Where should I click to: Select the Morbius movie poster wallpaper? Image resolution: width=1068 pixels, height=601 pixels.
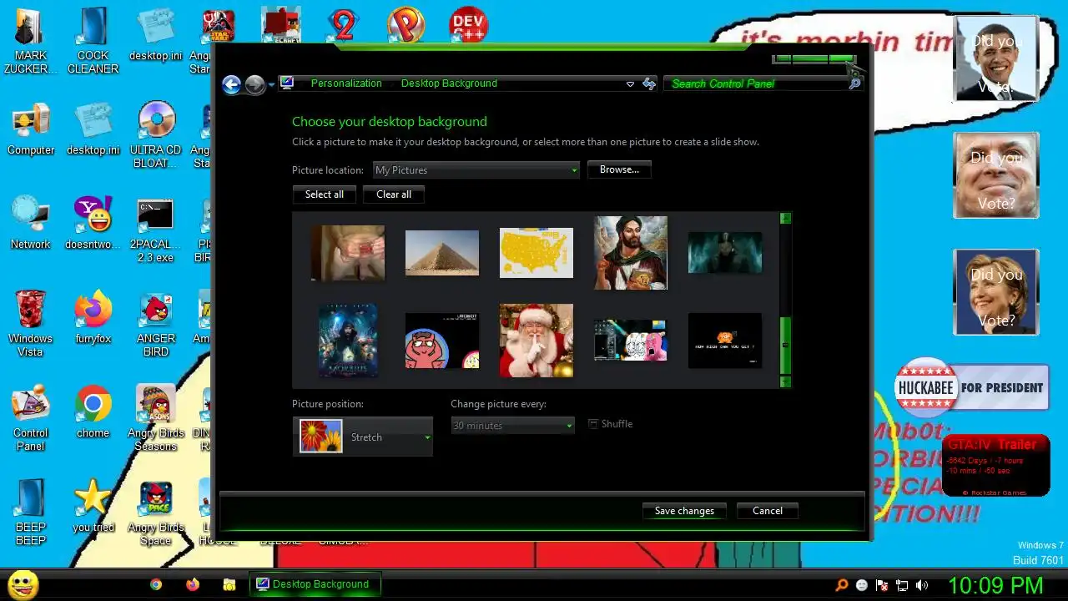coord(348,341)
